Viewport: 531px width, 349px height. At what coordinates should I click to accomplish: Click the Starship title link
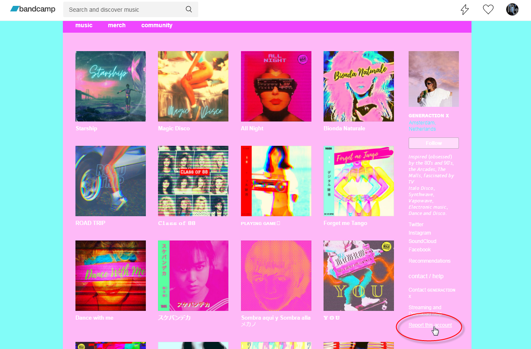[x=86, y=128]
